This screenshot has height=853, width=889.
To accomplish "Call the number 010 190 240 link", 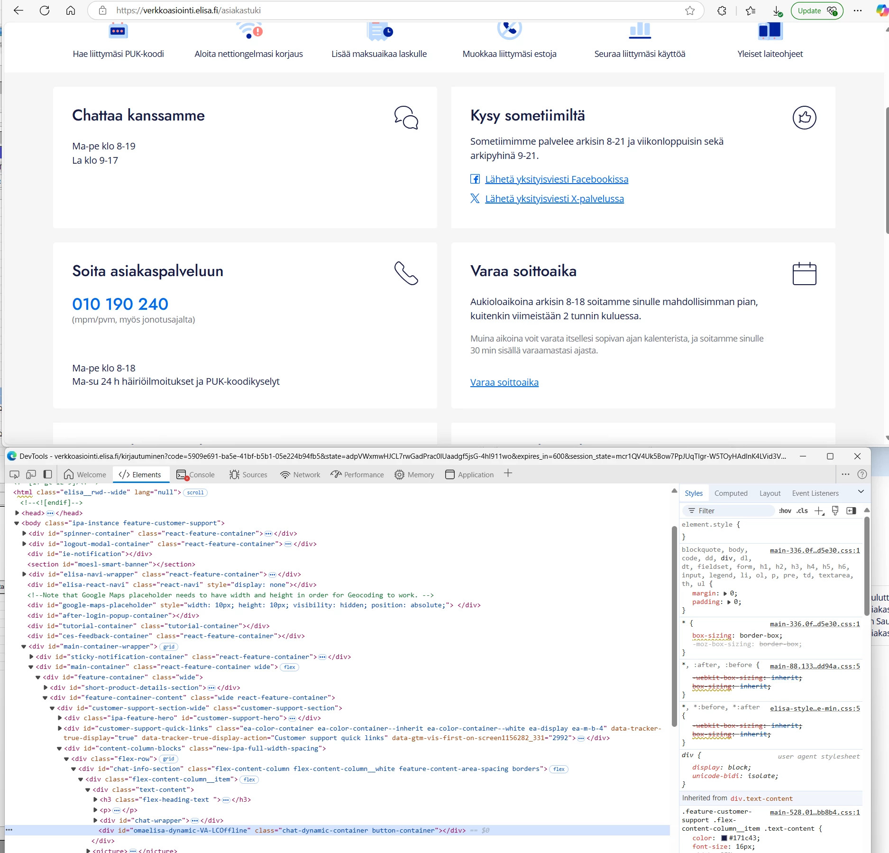I will point(120,304).
